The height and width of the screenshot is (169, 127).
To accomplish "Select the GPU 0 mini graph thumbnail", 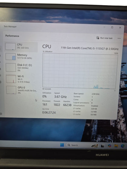I will point(11,90).
